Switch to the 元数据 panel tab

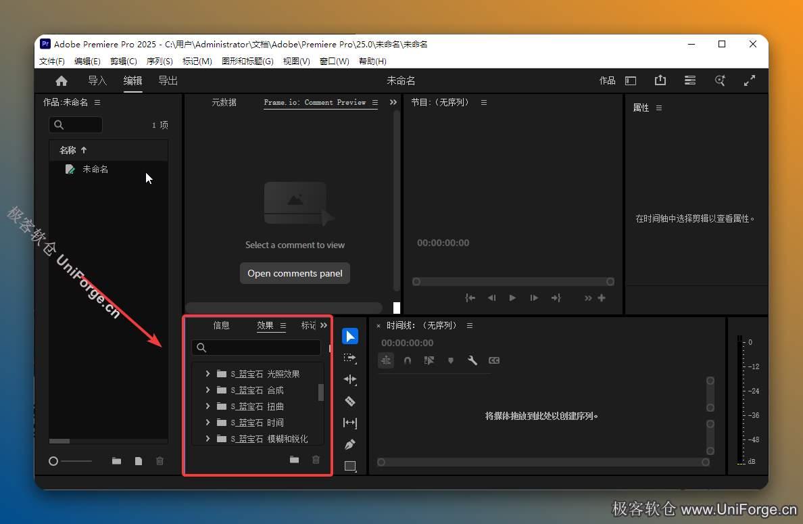coord(224,103)
